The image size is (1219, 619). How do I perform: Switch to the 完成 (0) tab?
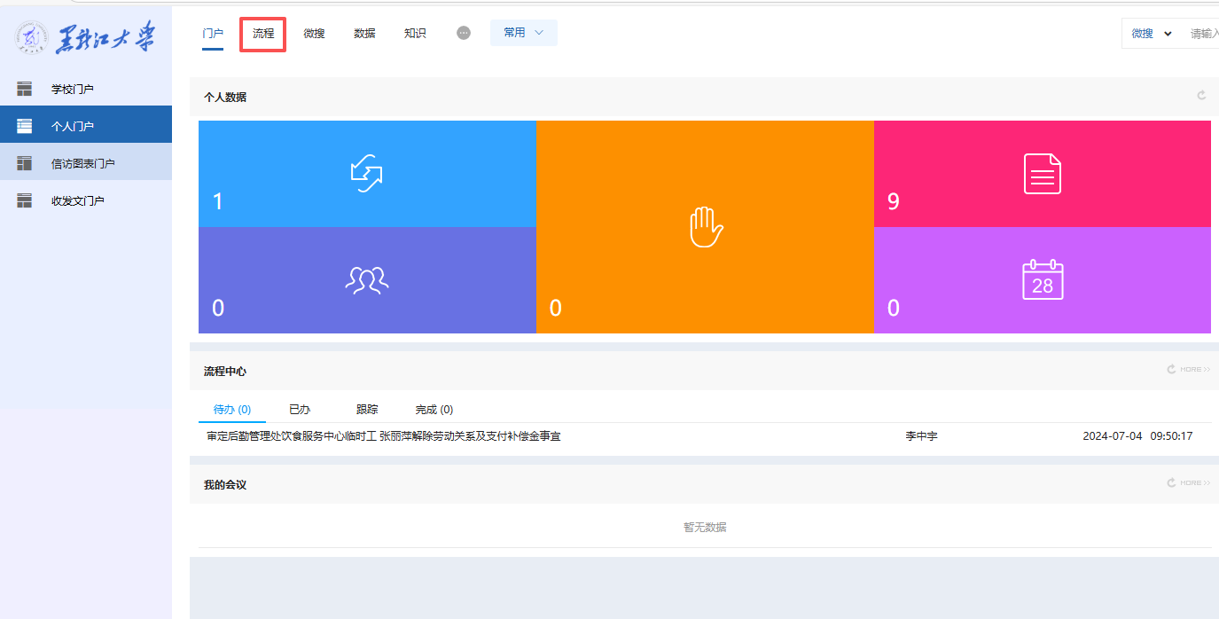[434, 410]
